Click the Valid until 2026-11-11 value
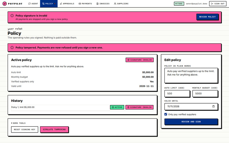The height and width of the screenshot is (143, 229). click(146, 86)
